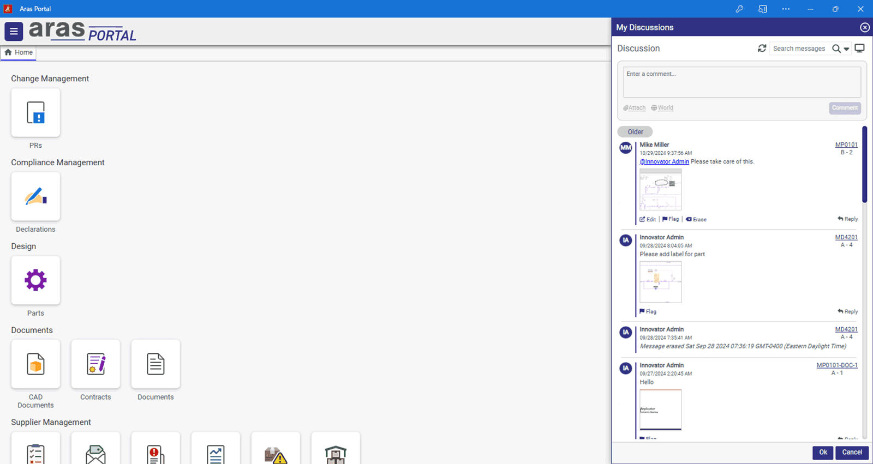Viewport: 873px width, 464px height.
Task: Erase Mike Miller's message
Action: (x=696, y=219)
